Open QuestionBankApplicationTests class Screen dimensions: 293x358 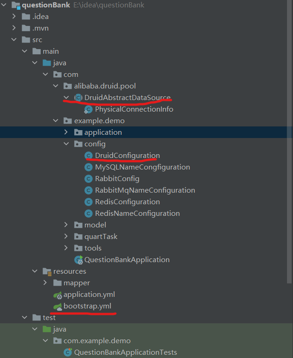click(x=126, y=352)
